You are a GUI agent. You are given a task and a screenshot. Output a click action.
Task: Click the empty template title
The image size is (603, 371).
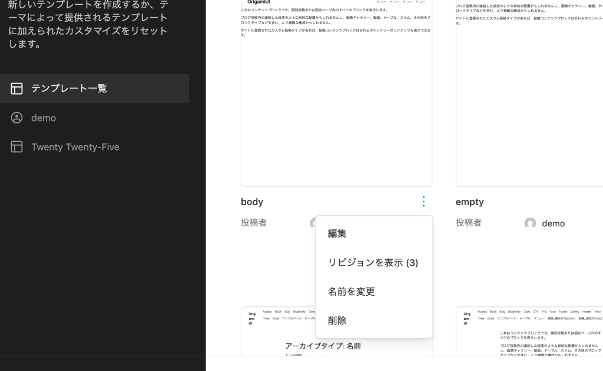pos(469,202)
